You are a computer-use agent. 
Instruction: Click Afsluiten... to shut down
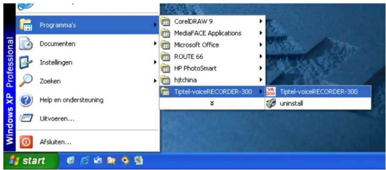tap(88, 142)
